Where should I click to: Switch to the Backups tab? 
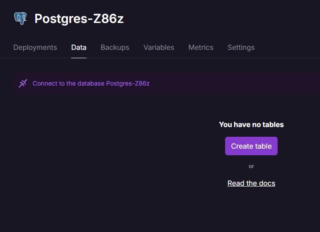pos(115,48)
